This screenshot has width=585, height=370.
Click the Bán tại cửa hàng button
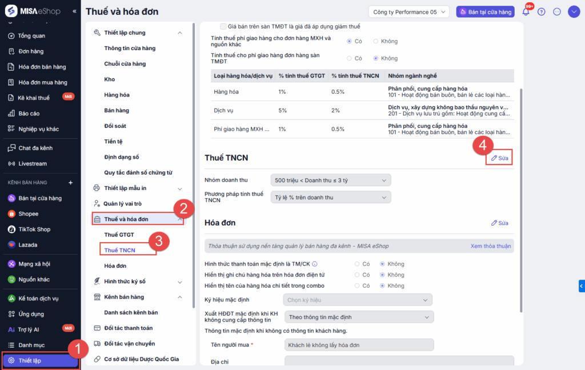(x=479, y=12)
